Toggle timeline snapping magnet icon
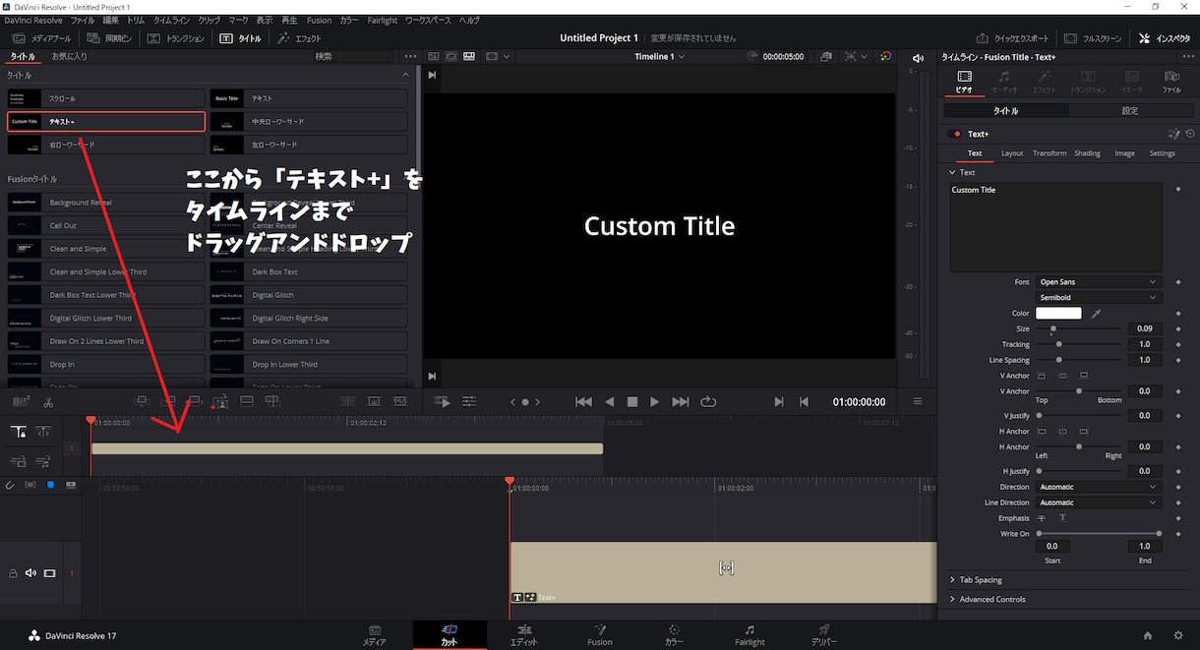The width and height of the screenshot is (1200, 650). [10, 485]
